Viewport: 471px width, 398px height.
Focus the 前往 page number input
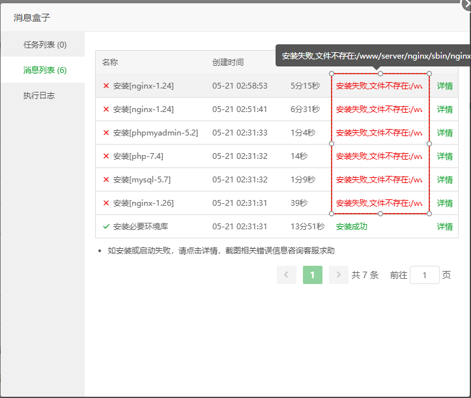(x=425, y=275)
